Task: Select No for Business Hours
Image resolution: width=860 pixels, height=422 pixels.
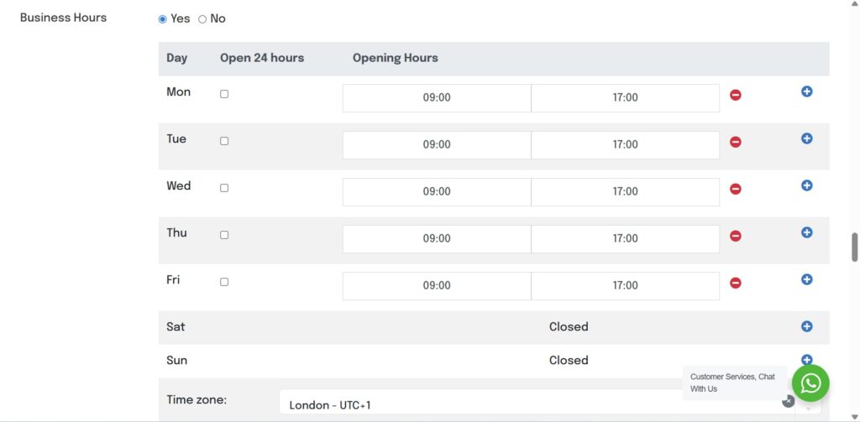Action: point(202,19)
